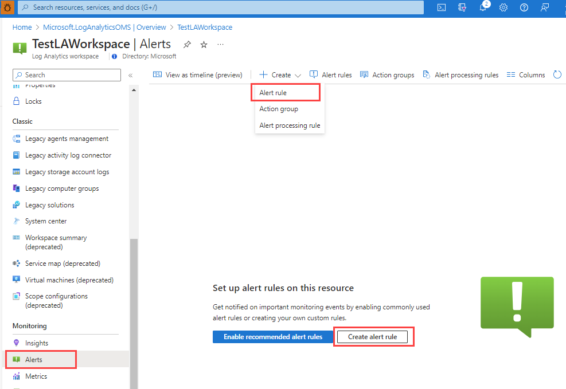Open the Help question mark menu
This screenshot has height=389, width=566.
(524, 7)
